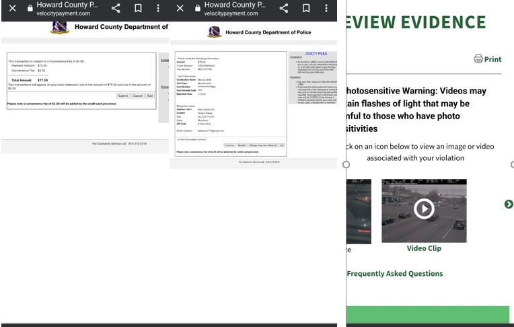Screen dimensions: 514x327
Task: Open share icon in left browser bar
Action: pyautogui.click(x=116, y=8)
